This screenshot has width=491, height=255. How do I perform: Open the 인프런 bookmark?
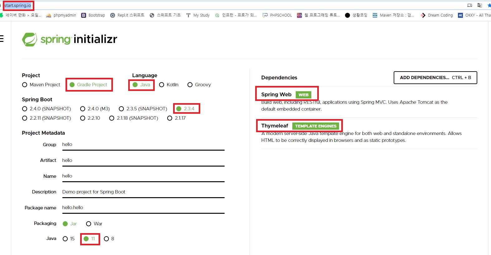click(236, 15)
